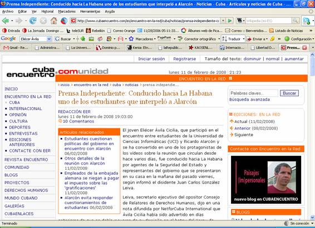Screen dimensions: 315x228
Task: Click the green Go arrow beside URL bar
Action: (x=230, y=21)
